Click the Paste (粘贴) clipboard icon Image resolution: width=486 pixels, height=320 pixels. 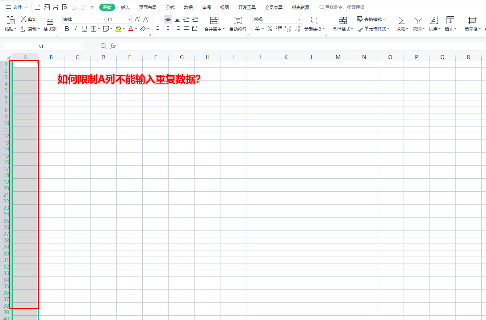pyautogui.click(x=11, y=20)
